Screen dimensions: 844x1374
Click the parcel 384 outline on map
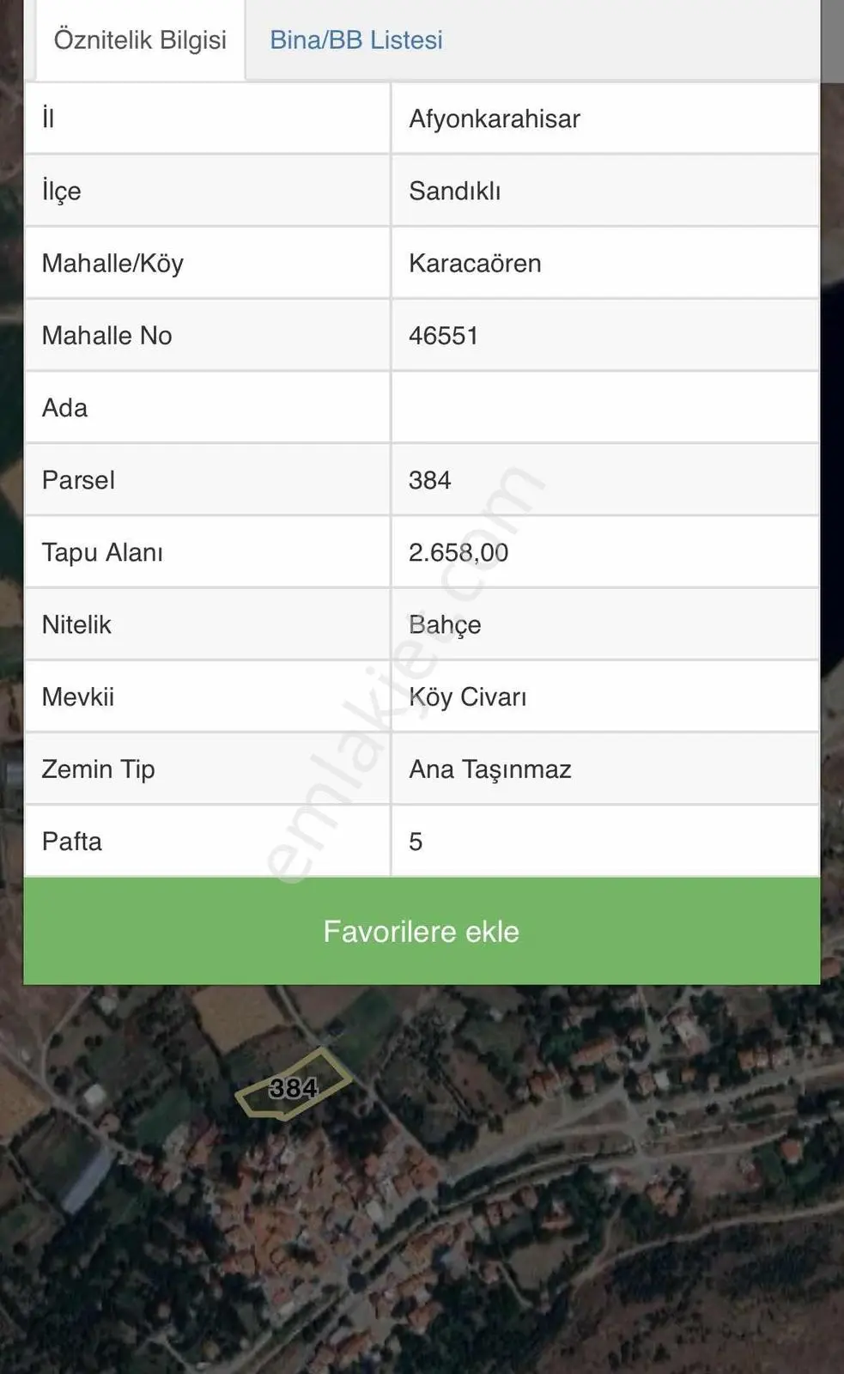pyautogui.click(x=293, y=1085)
